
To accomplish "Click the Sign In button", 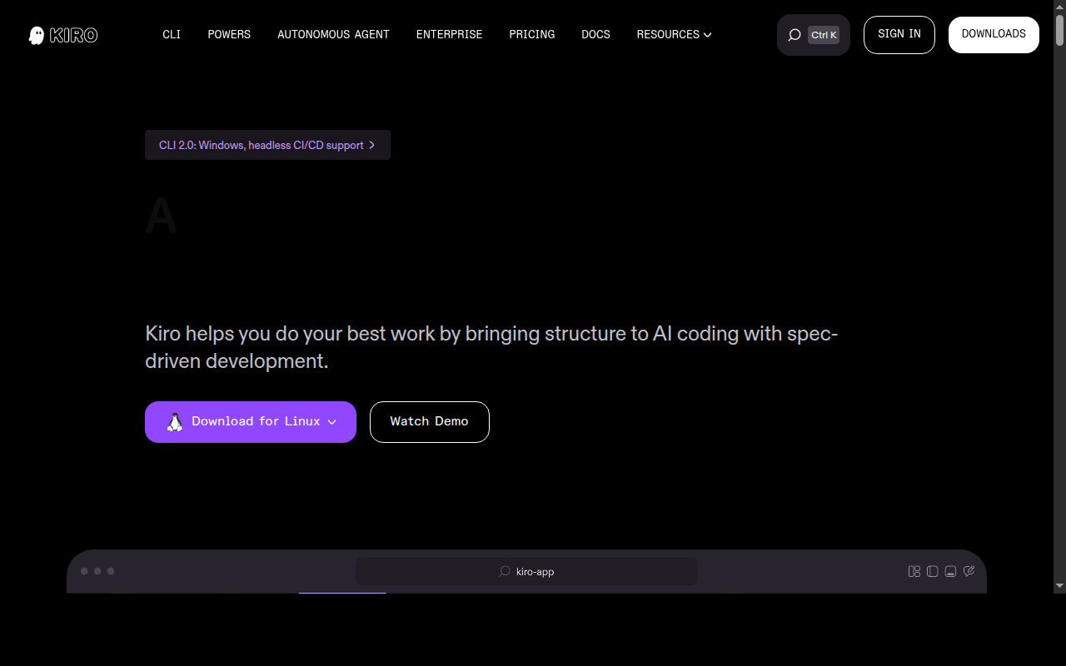I will click(x=899, y=34).
